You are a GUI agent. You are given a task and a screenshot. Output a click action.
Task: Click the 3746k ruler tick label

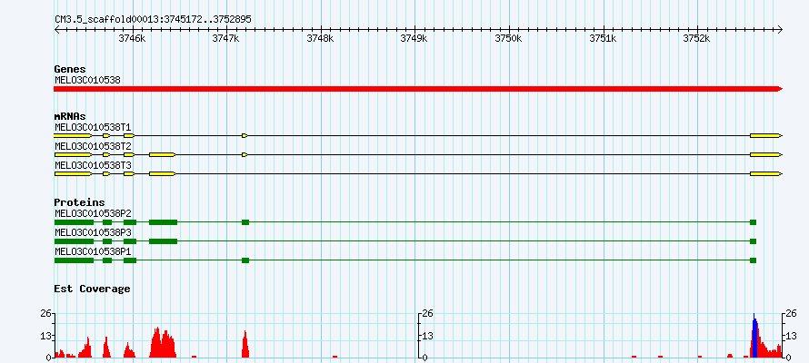click(132, 39)
